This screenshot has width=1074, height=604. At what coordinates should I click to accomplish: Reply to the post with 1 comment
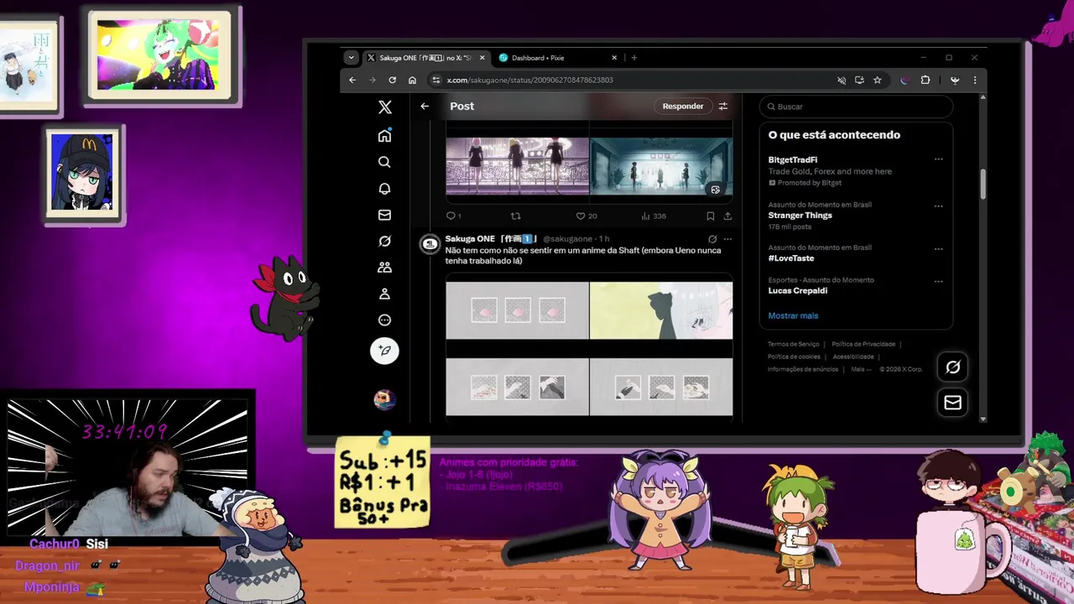coord(453,216)
